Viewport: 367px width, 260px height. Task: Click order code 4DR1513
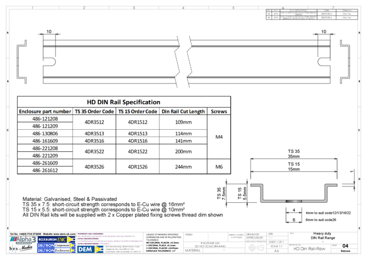(137, 133)
